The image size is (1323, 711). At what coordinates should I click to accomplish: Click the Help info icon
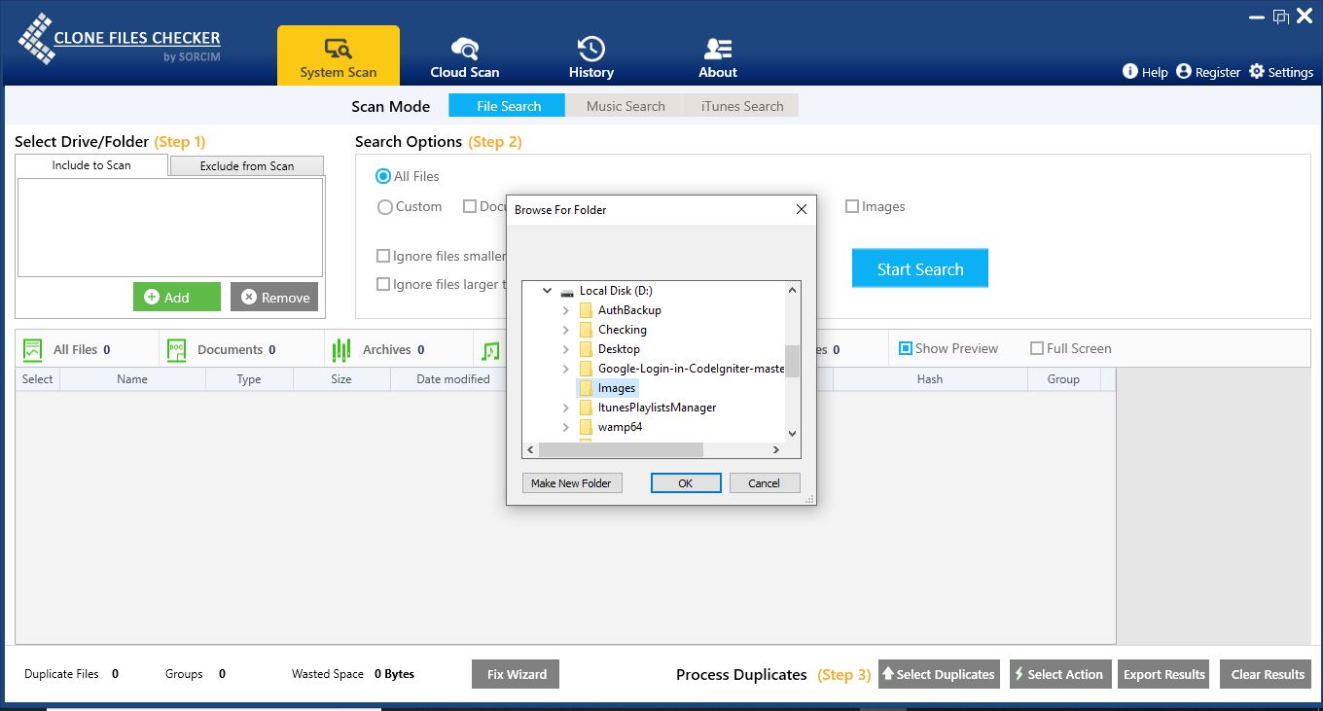1130,71
